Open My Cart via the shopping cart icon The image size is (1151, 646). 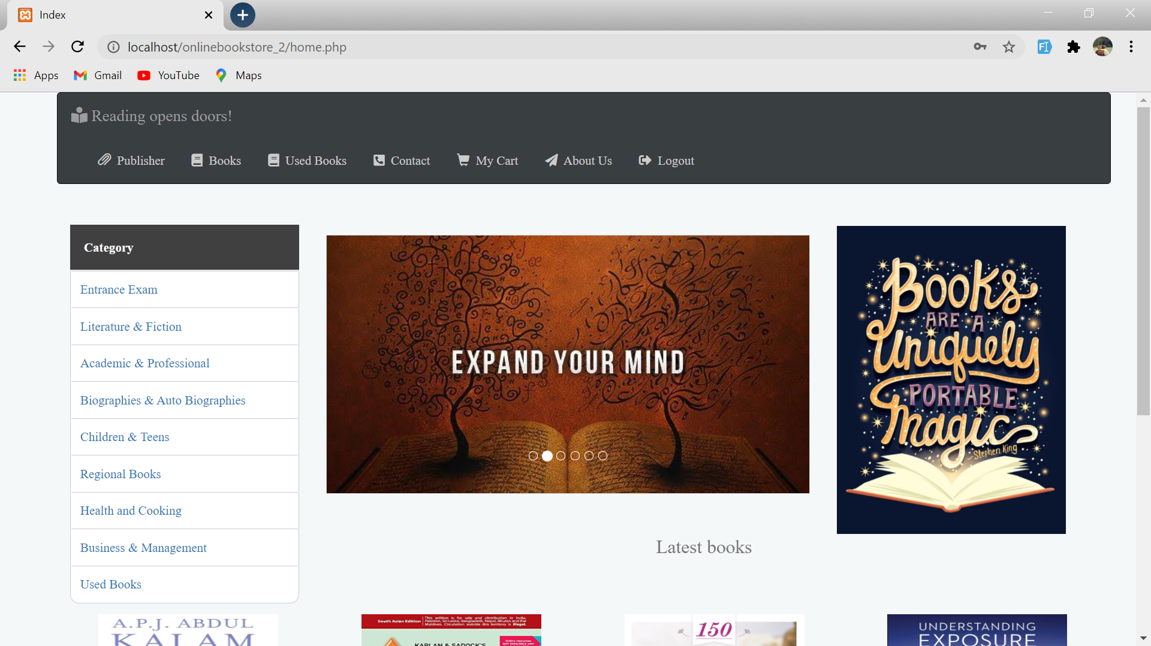pos(463,160)
